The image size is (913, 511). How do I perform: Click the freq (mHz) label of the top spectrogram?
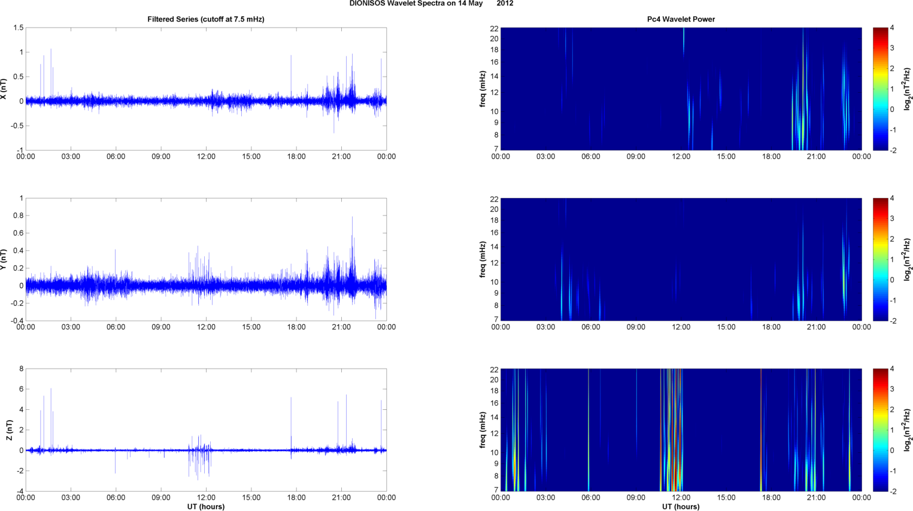tap(483, 89)
